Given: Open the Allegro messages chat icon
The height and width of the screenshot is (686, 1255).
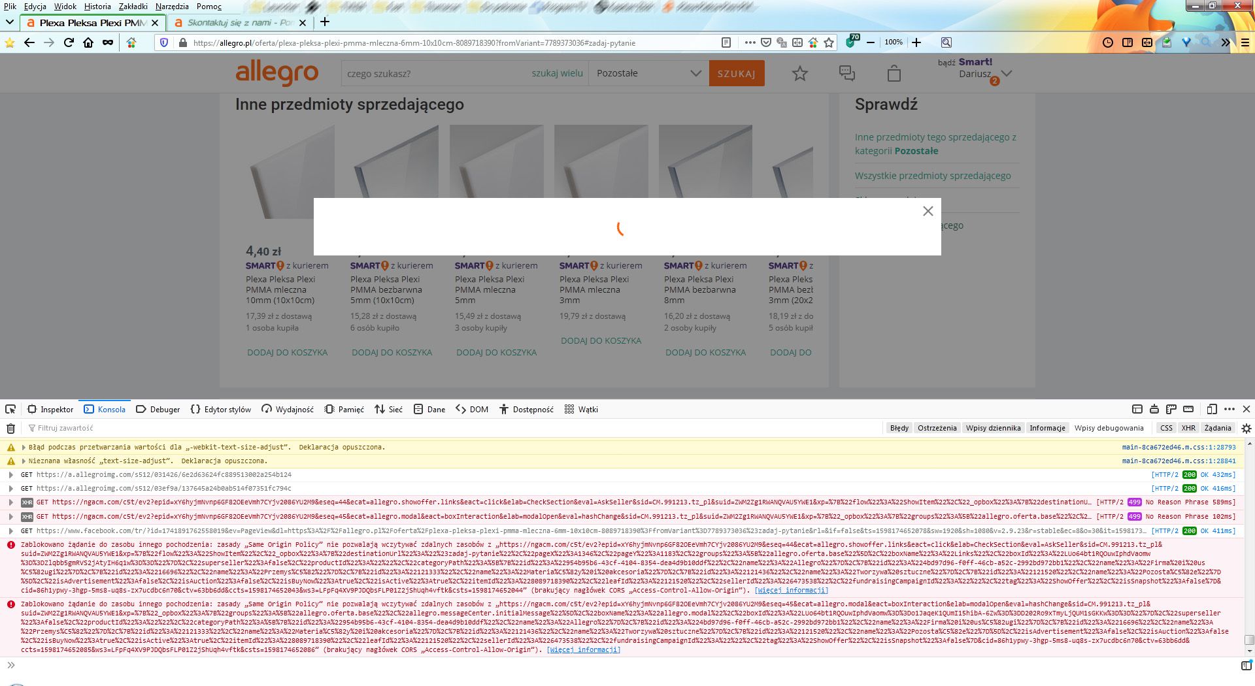Looking at the screenshot, I should pos(846,74).
